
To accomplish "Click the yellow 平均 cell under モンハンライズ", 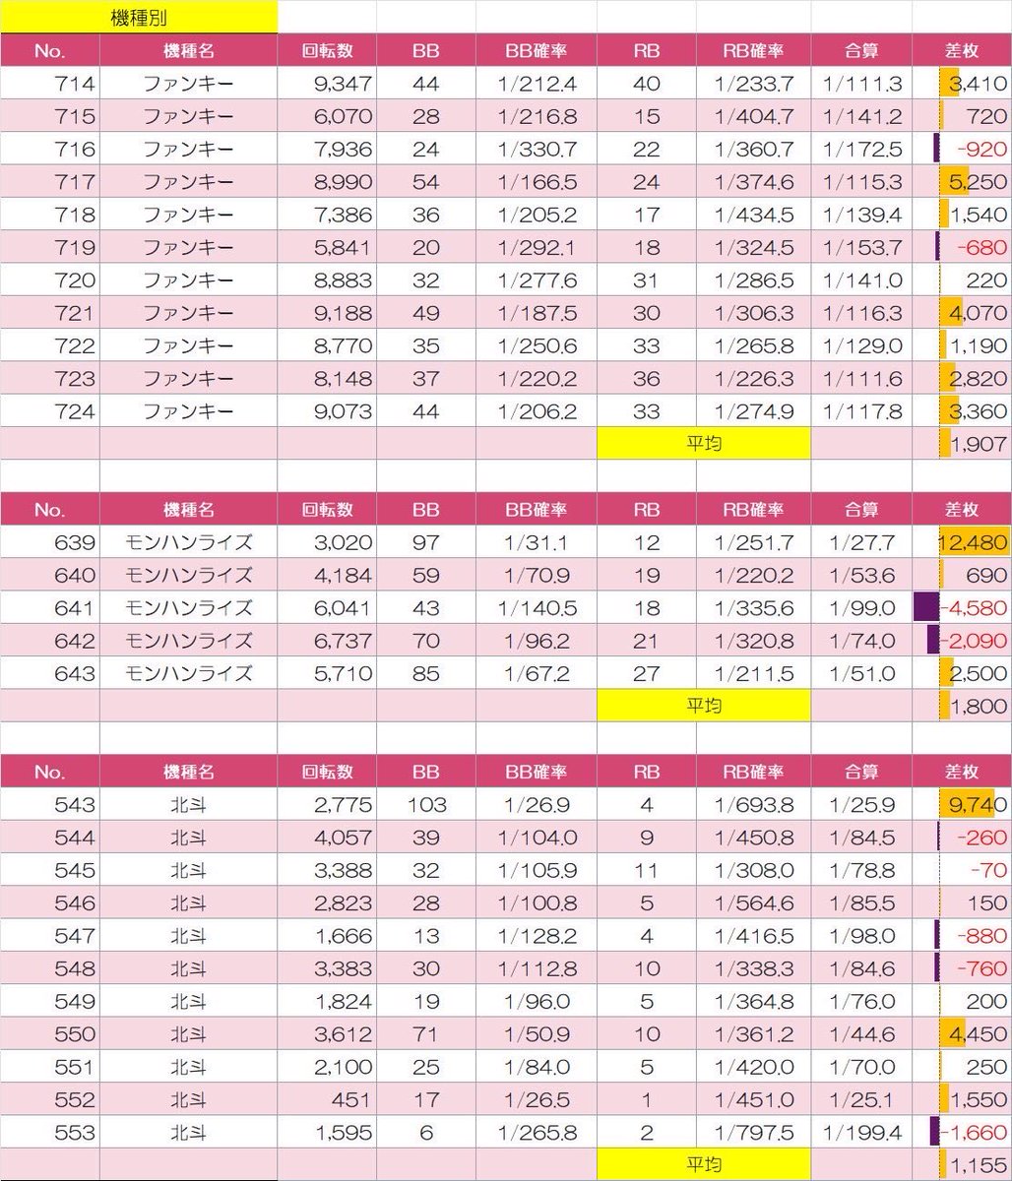I will click(x=704, y=706).
